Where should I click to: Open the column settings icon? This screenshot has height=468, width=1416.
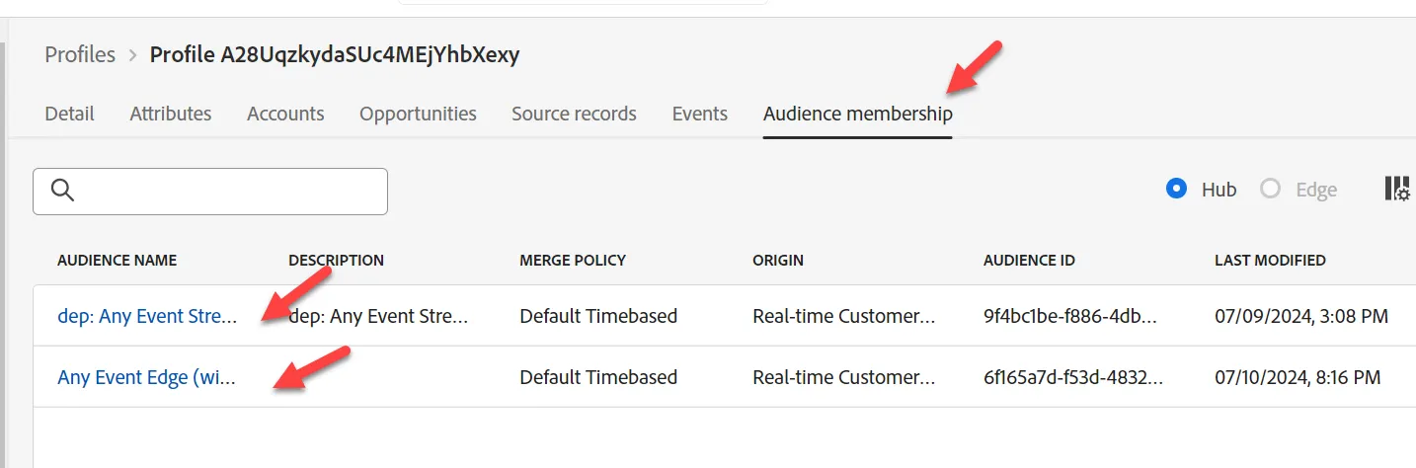click(x=1397, y=189)
